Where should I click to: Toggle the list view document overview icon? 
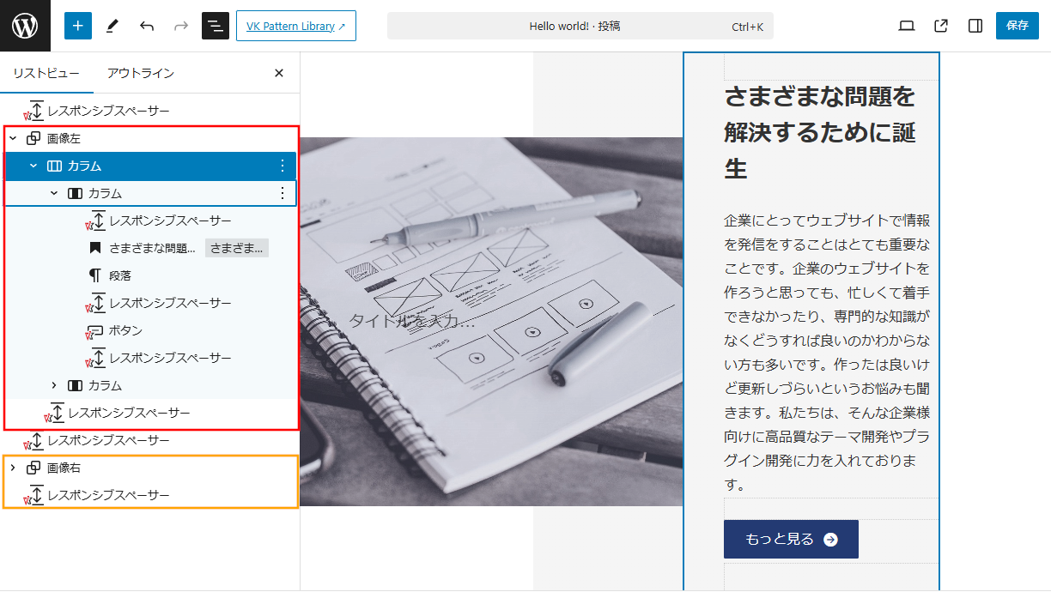click(x=216, y=26)
